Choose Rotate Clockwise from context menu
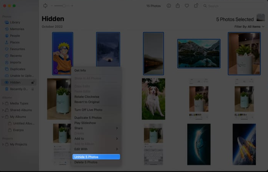The height and width of the screenshot is (172, 268). 96,97
